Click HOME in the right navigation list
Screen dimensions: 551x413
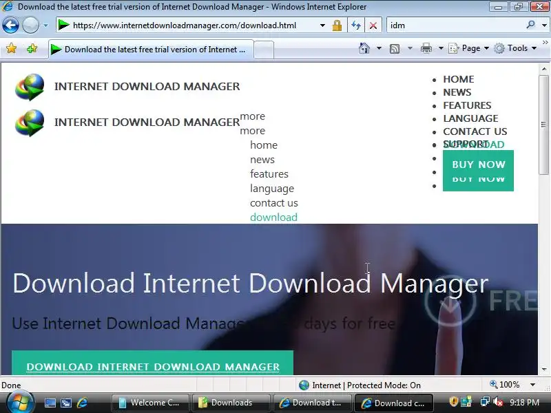pos(459,79)
